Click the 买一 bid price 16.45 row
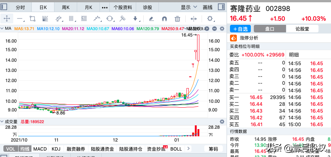The height and width of the screenshot is (157, 331). (x=257, y=97)
